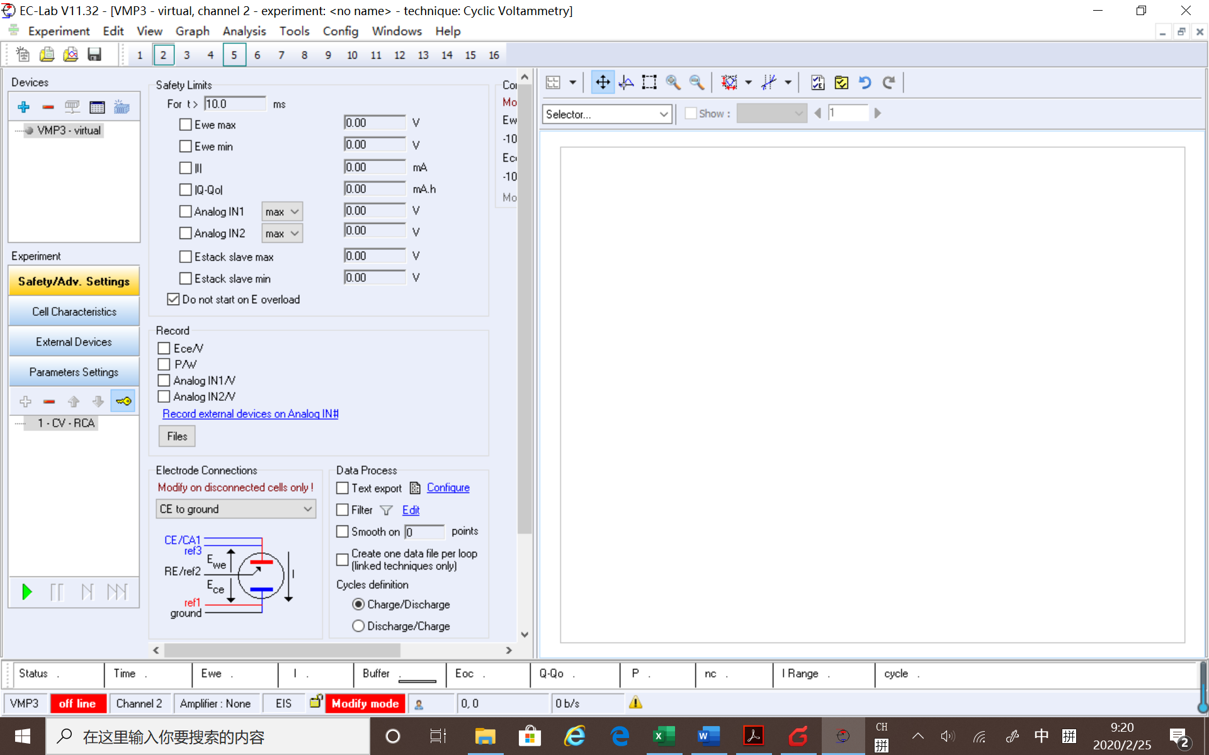Uncheck Do not start on E overload
This screenshot has width=1209, height=755.
(173, 299)
